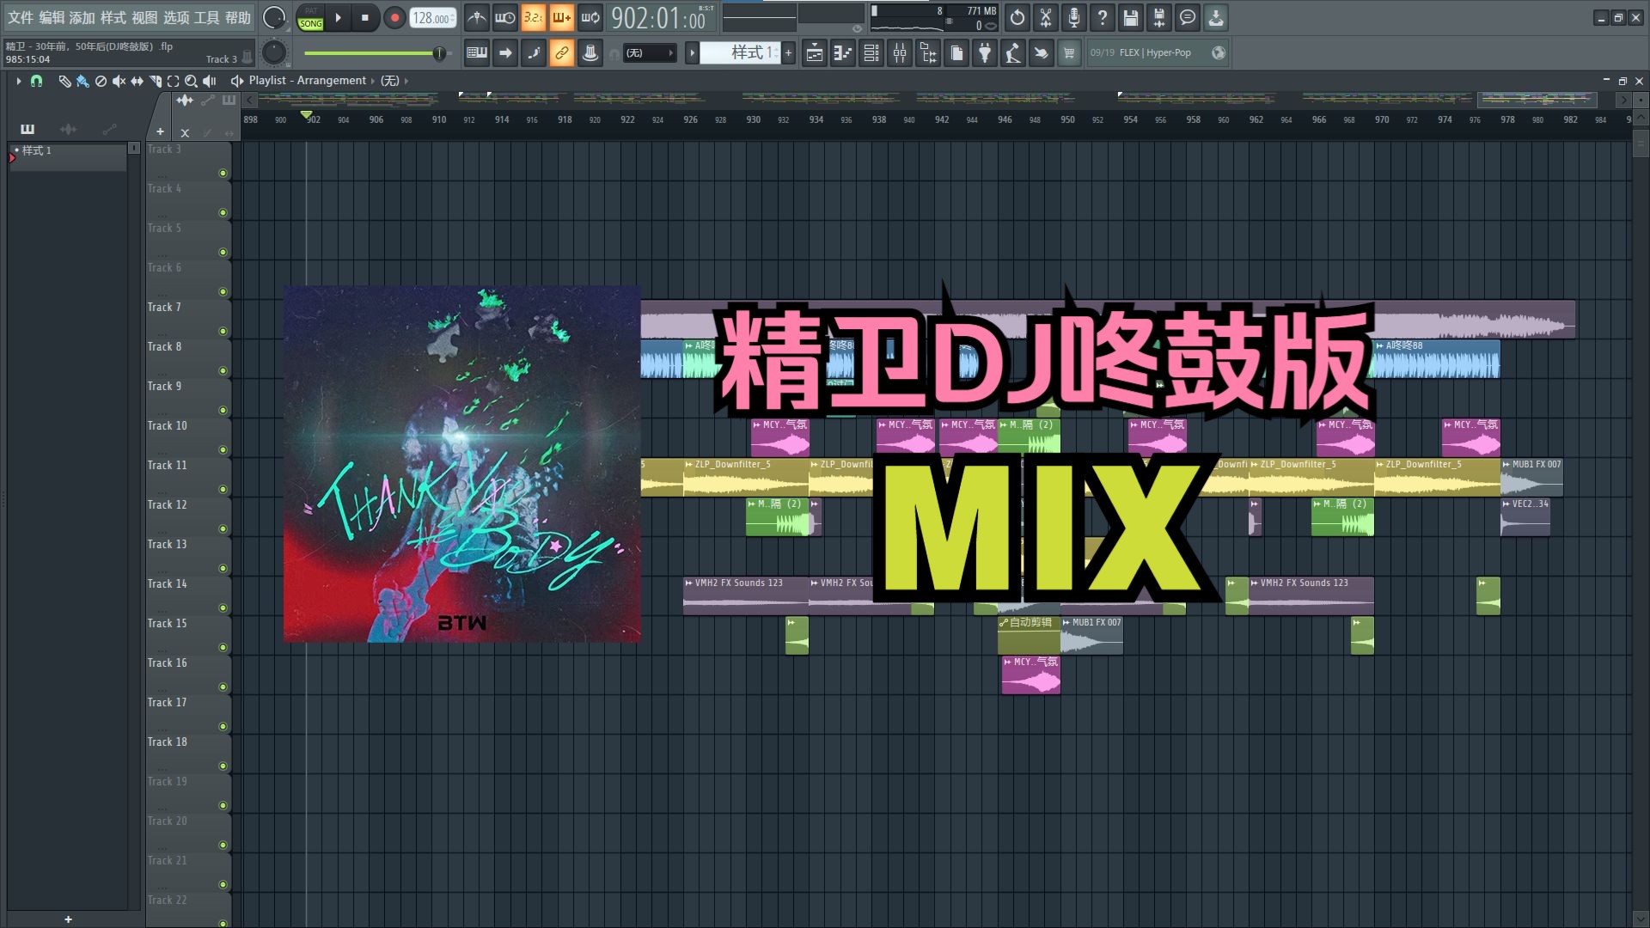Click the wait-for-input icon
This screenshot has height=928, width=1650.
505,17
